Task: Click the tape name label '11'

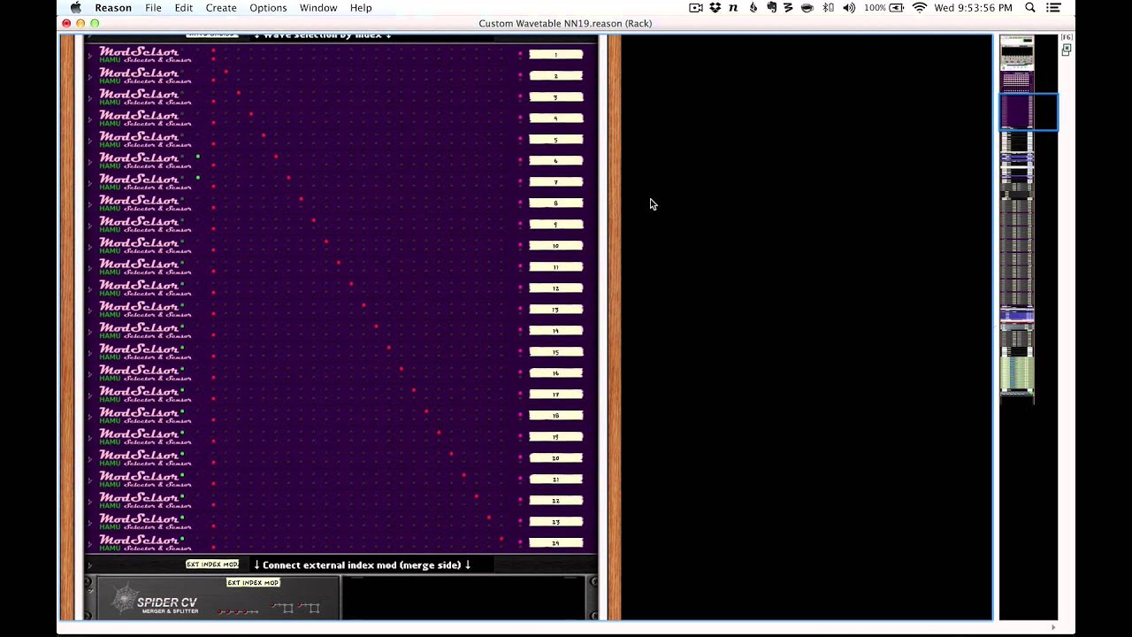Action: tap(555, 267)
